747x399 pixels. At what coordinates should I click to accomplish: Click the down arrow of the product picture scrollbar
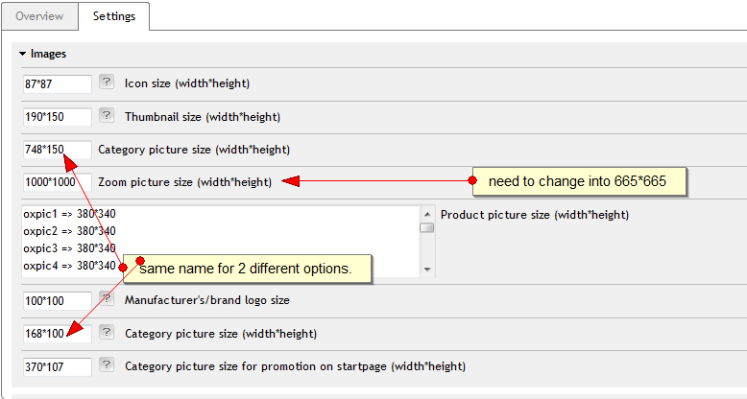(427, 270)
